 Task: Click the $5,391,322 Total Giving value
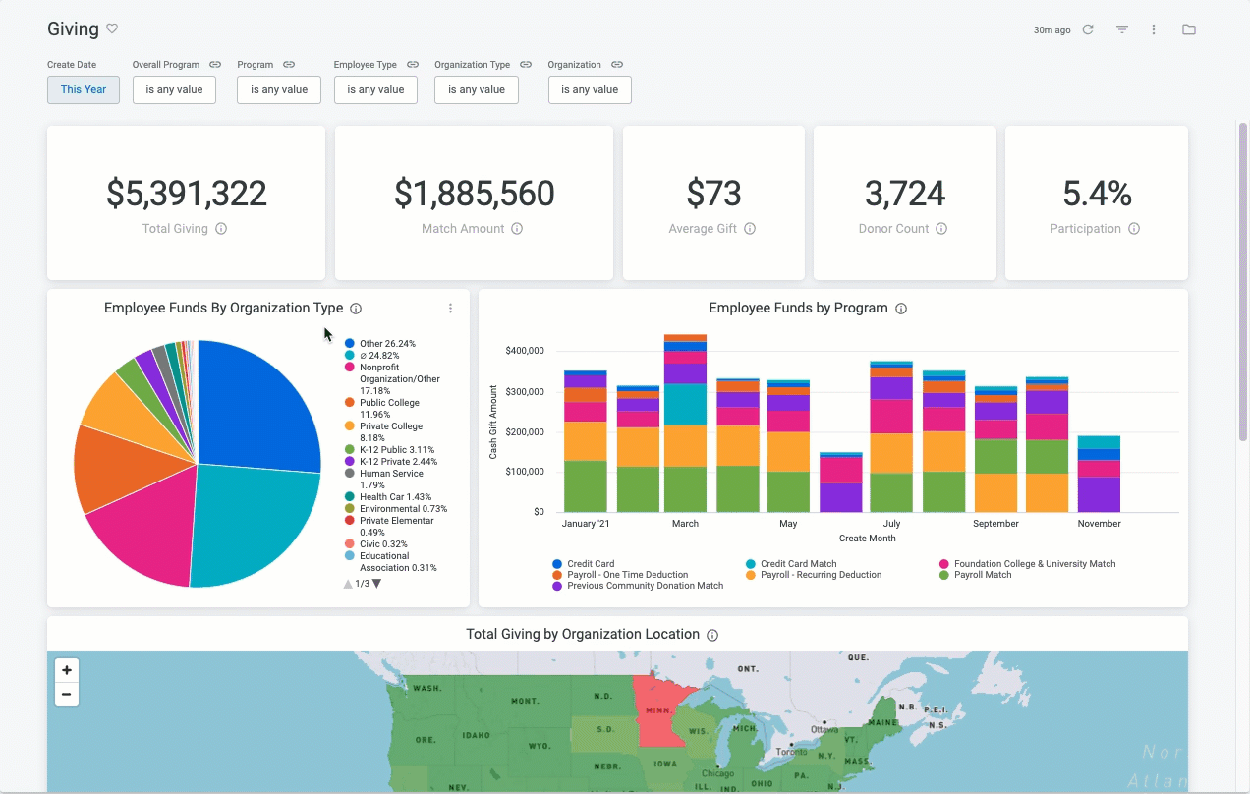(x=187, y=194)
